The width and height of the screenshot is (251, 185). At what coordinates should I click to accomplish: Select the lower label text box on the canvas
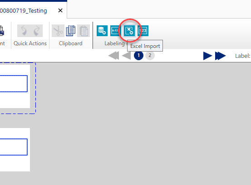(14, 147)
